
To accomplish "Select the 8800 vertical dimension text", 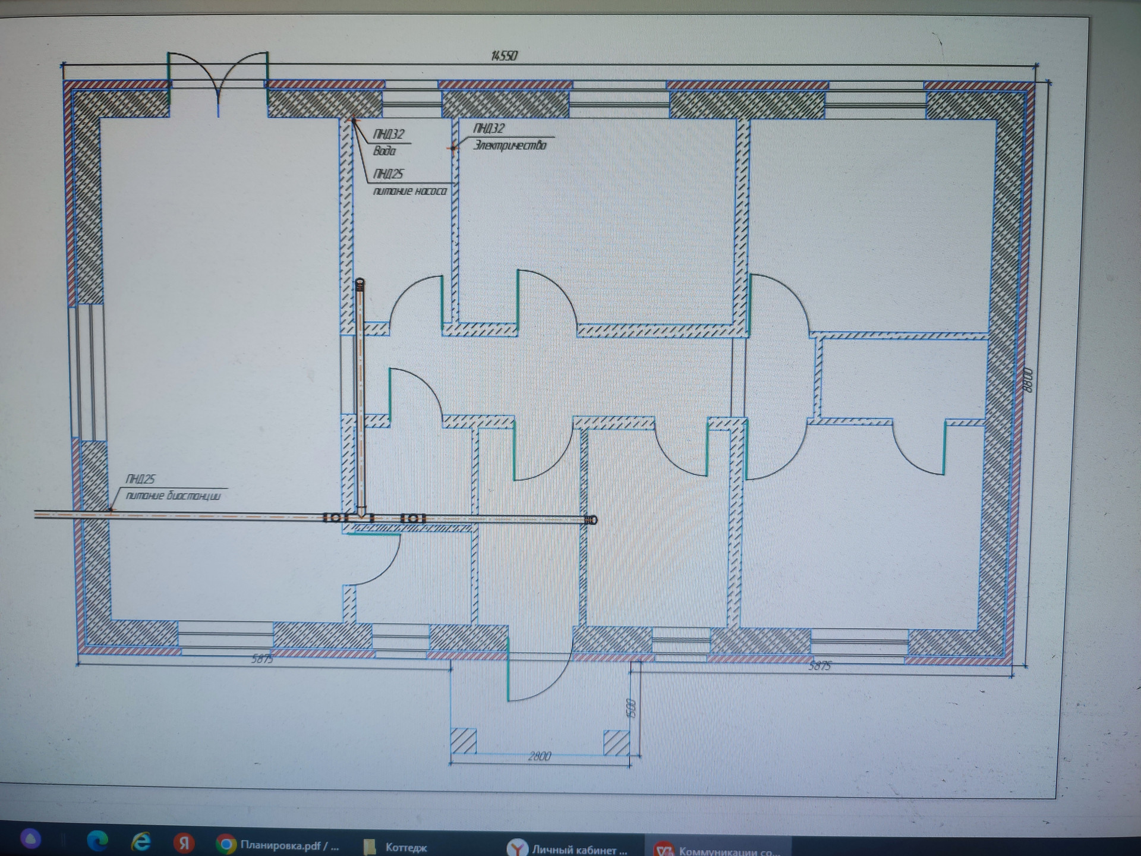I will [1028, 380].
